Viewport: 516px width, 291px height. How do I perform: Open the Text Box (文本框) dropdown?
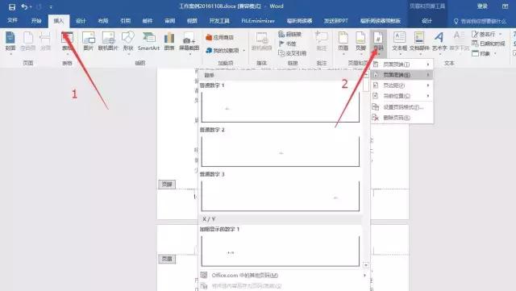[x=400, y=42]
